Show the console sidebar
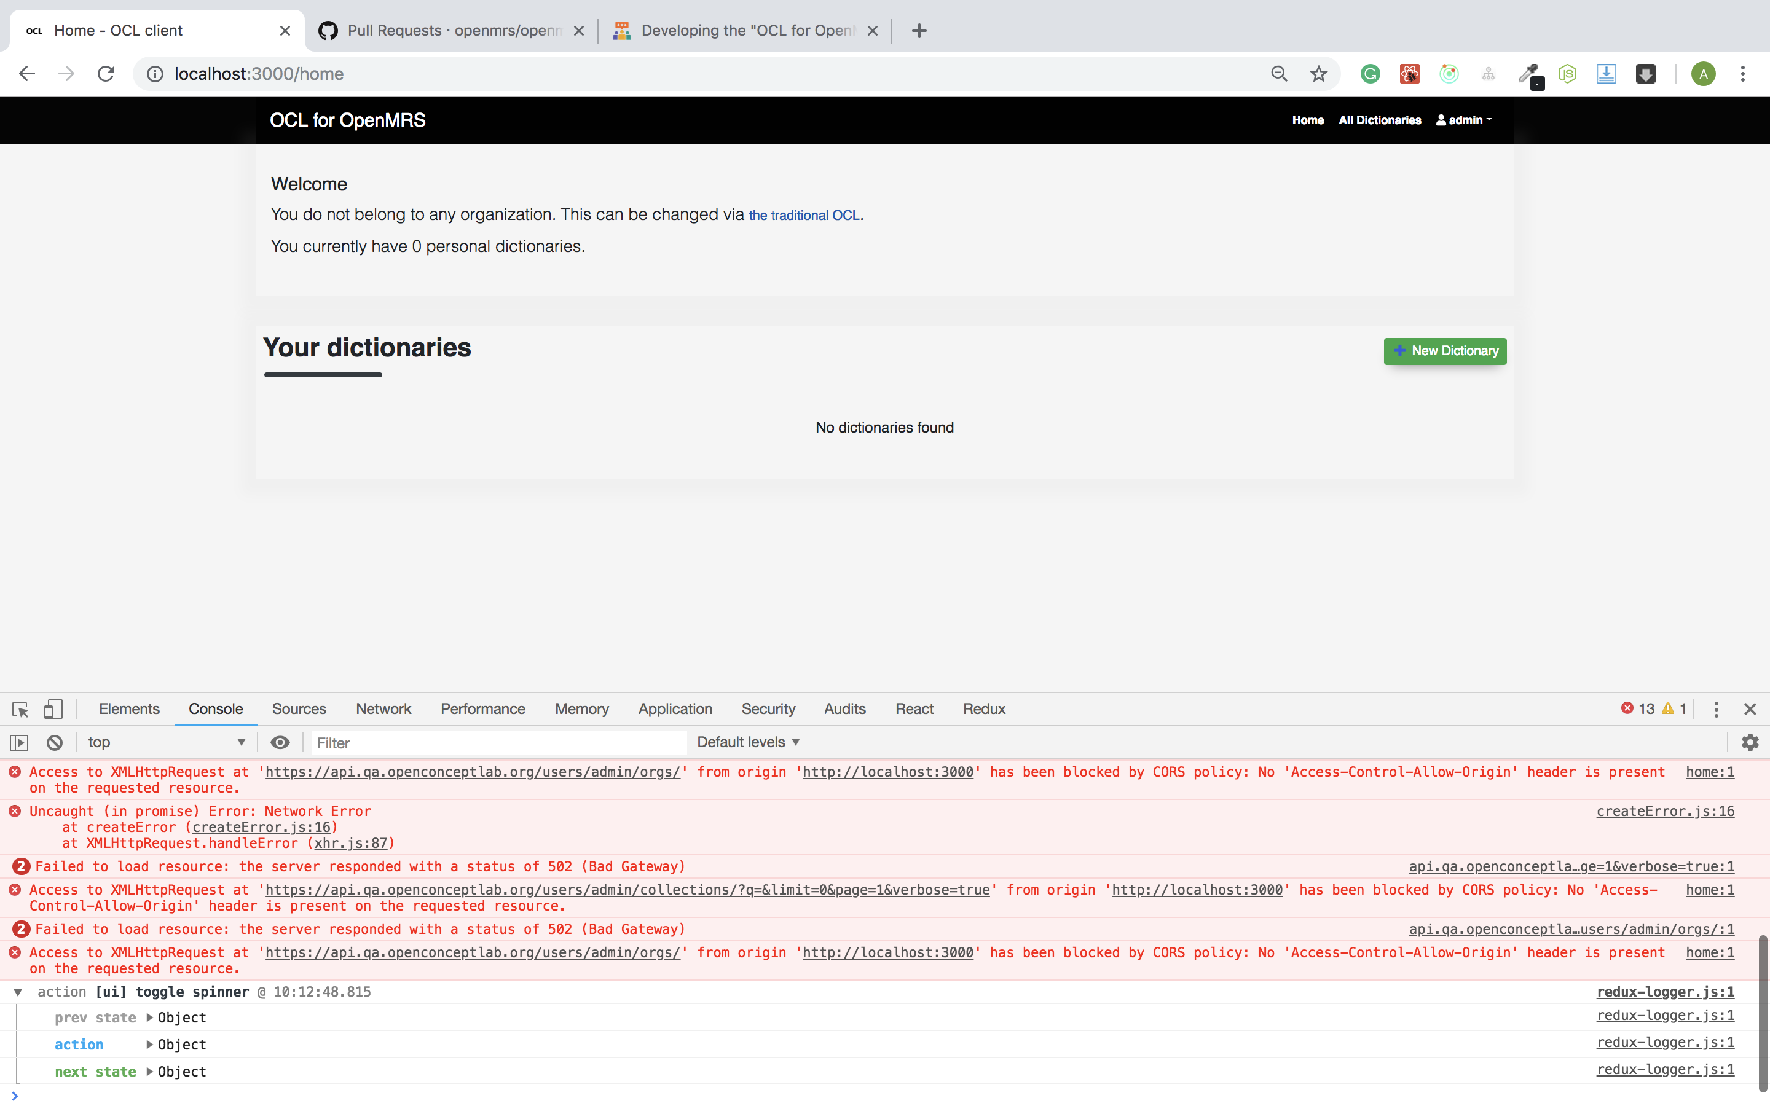Screen dimensions: 1770x1106 (x=19, y=742)
